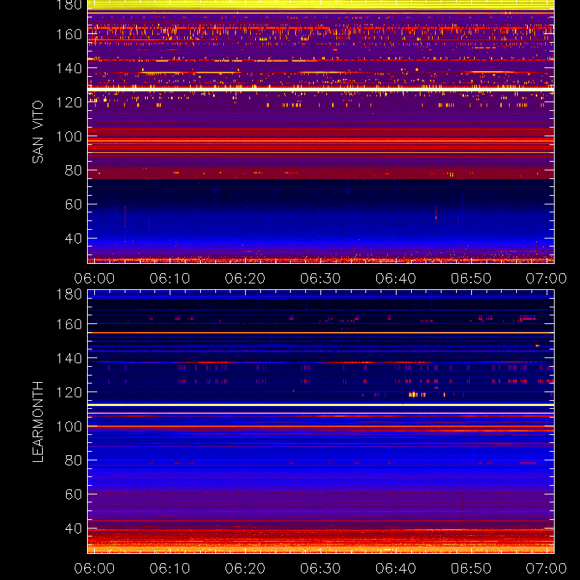580x580 pixels.
Task: Select the 120 tick label on San Vito axis
Action: pyautogui.click(x=69, y=102)
